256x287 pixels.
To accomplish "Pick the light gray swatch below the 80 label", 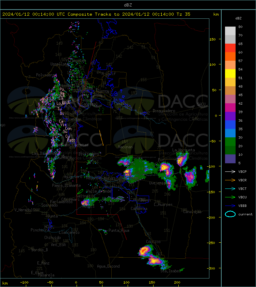I will (x=230, y=31).
